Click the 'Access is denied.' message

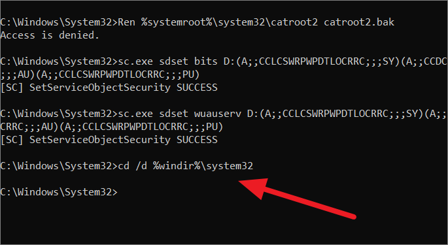[x=50, y=35]
